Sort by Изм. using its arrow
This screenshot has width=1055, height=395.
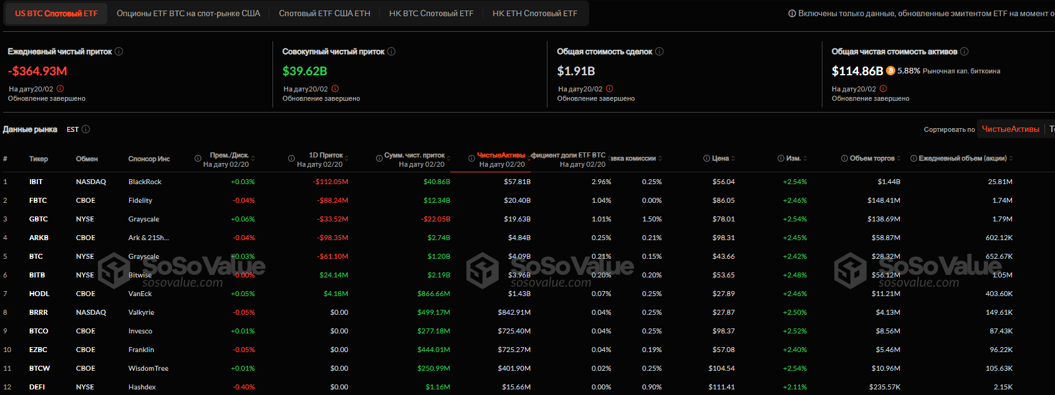tap(805, 159)
